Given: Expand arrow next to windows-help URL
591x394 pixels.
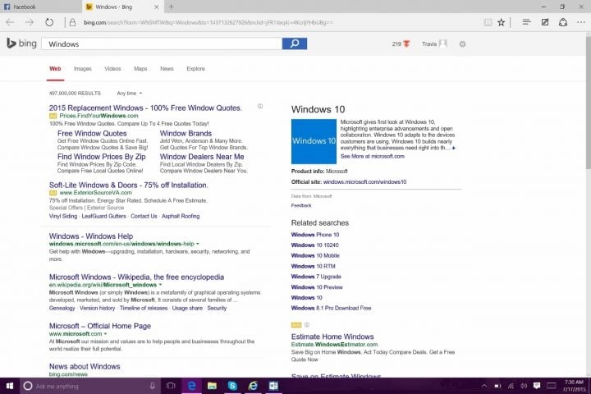Looking at the screenshot, I should [x=198, y=244].
